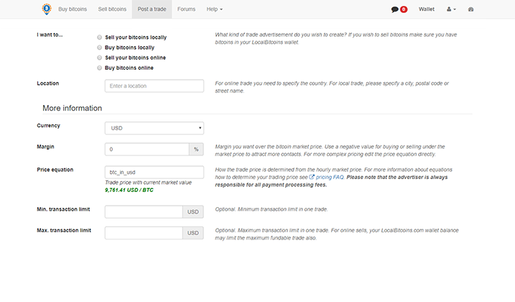The image size is (515, 302).
Task: Select "Sell your bitcoins locally" option
Action: (99, 37)
